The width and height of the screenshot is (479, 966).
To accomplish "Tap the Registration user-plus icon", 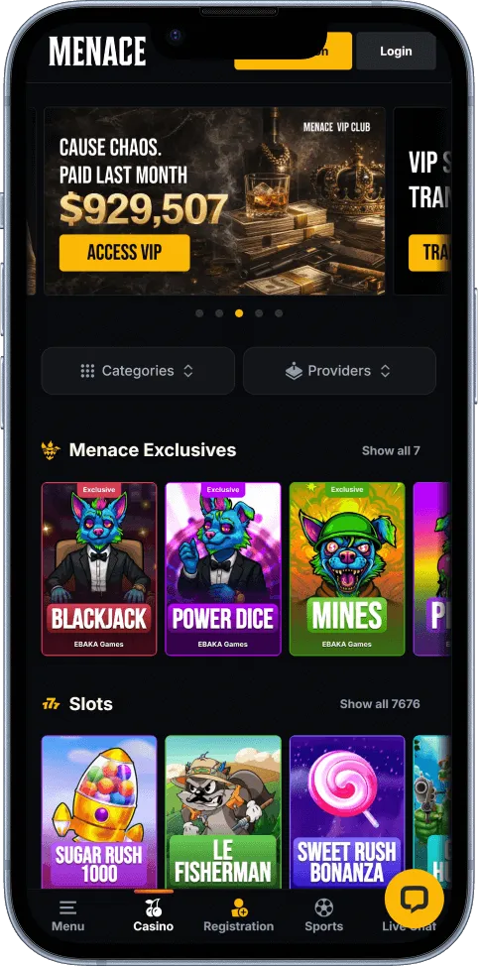I will (x=239, y=907).
